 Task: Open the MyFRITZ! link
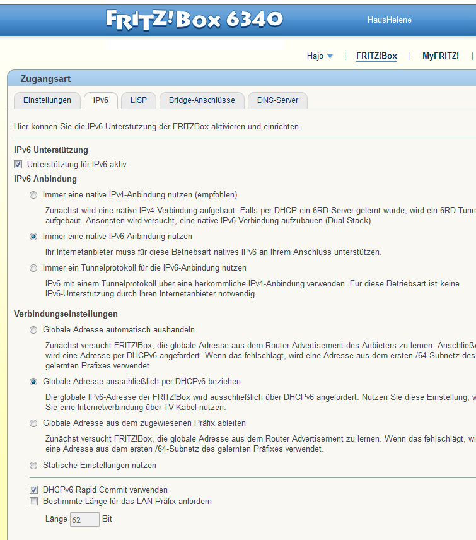coord(440,56)
